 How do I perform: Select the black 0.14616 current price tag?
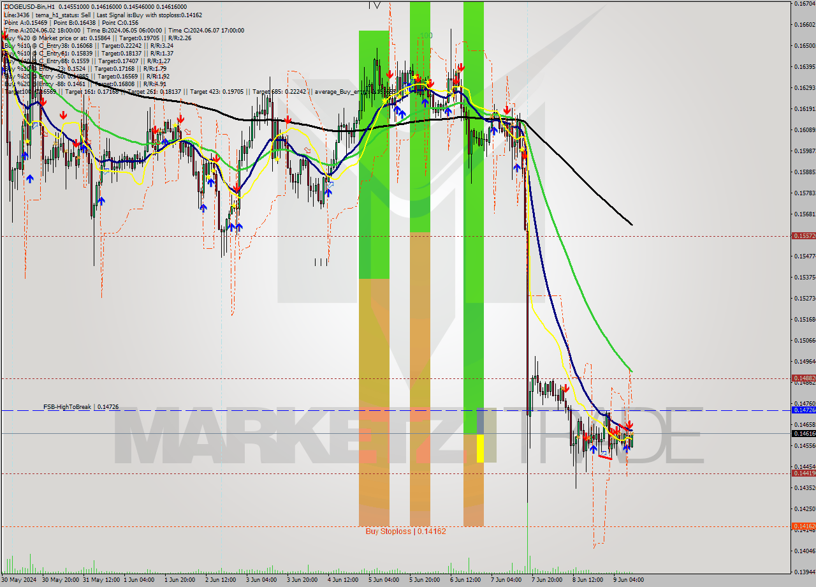pos(803,433)
